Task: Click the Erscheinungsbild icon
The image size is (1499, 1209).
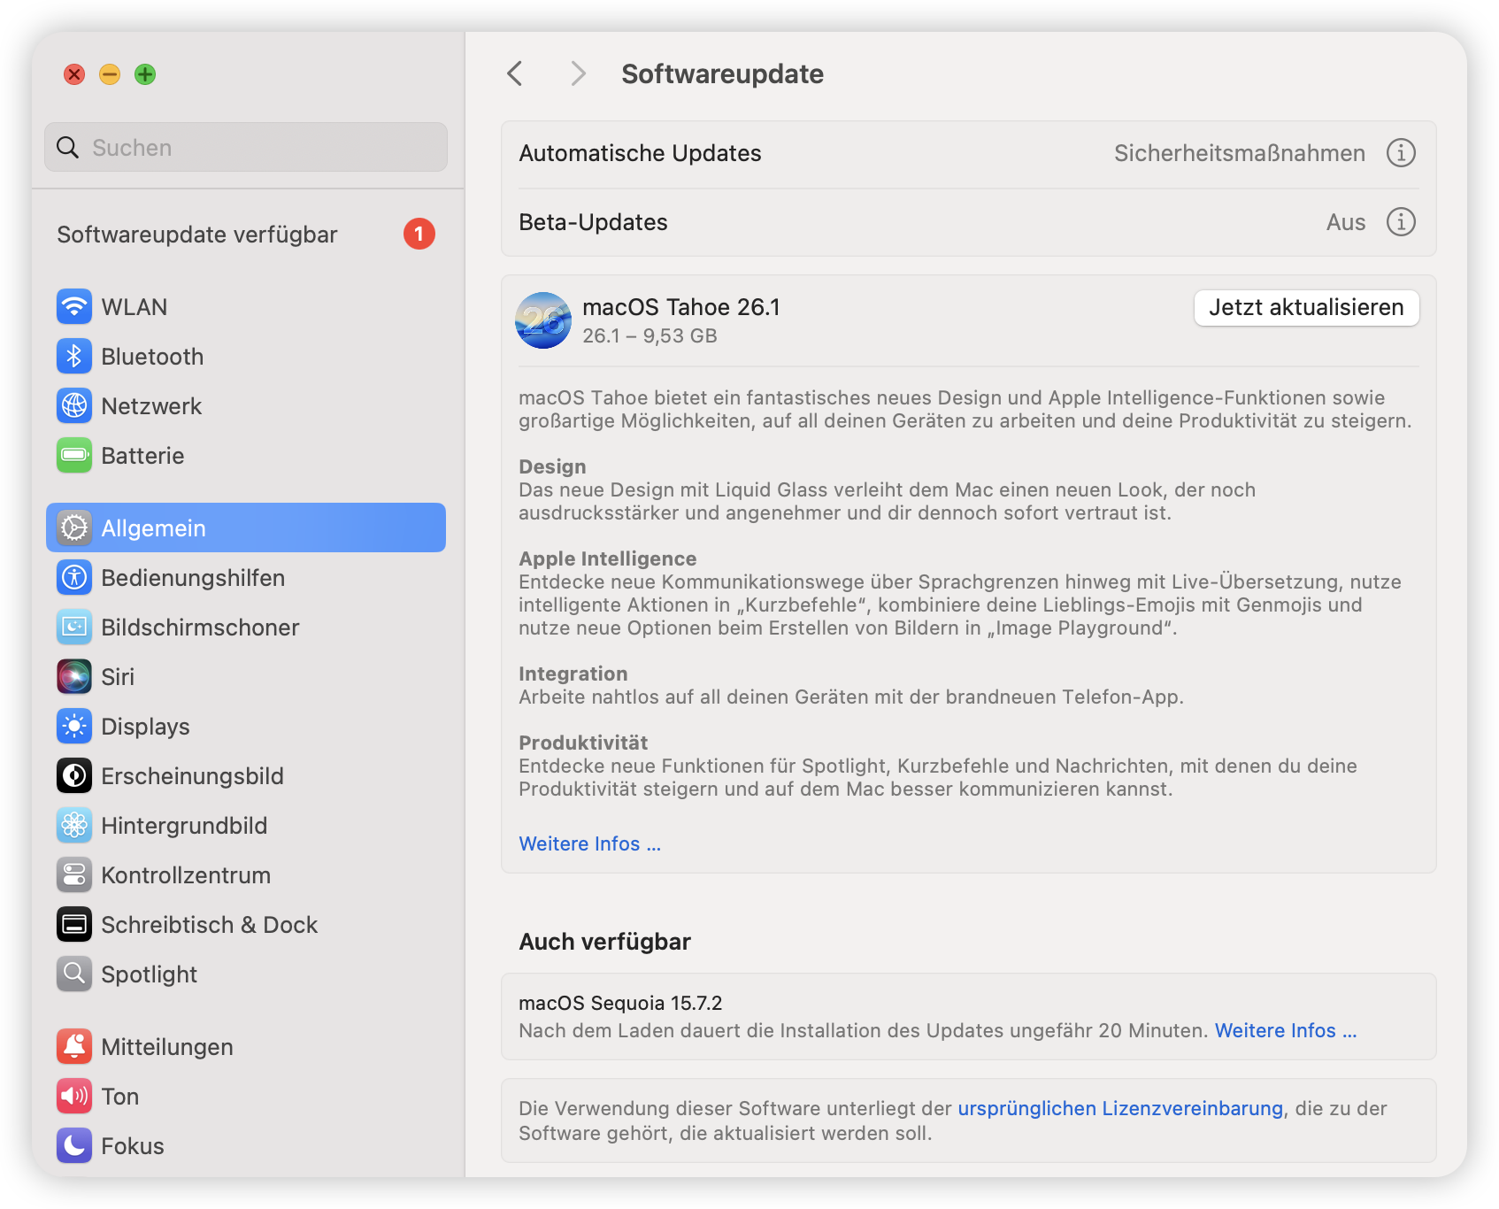Action: (74, 776)
